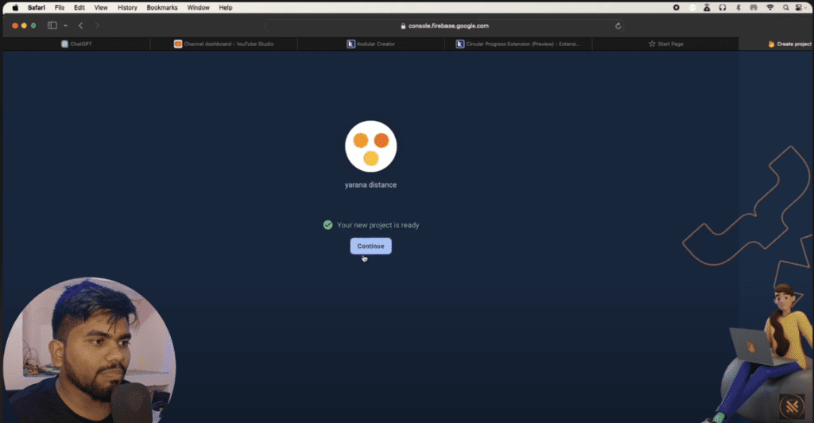Click the Safari sidebar toggle icon
814x423 pixels.
pyautogui.click(x=52, y=25)
